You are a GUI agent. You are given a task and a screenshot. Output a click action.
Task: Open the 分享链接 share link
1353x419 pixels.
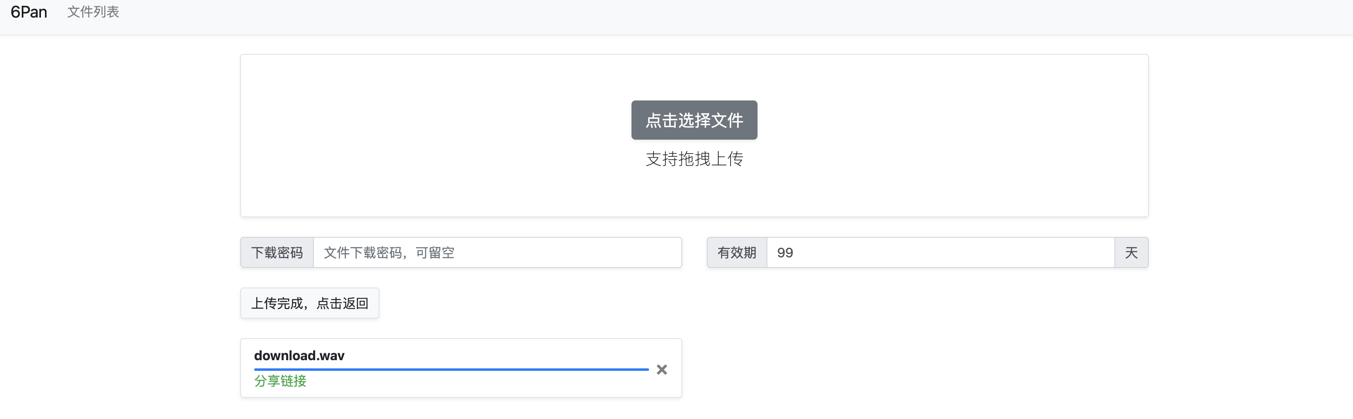tap(280, 381)
